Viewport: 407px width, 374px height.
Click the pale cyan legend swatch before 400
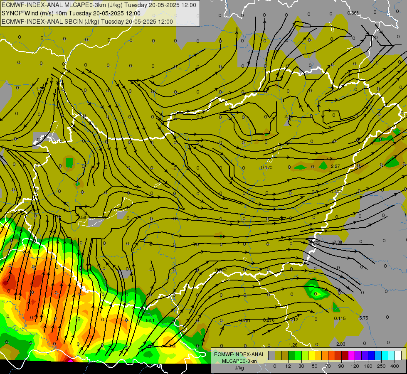tap(392, 355)
